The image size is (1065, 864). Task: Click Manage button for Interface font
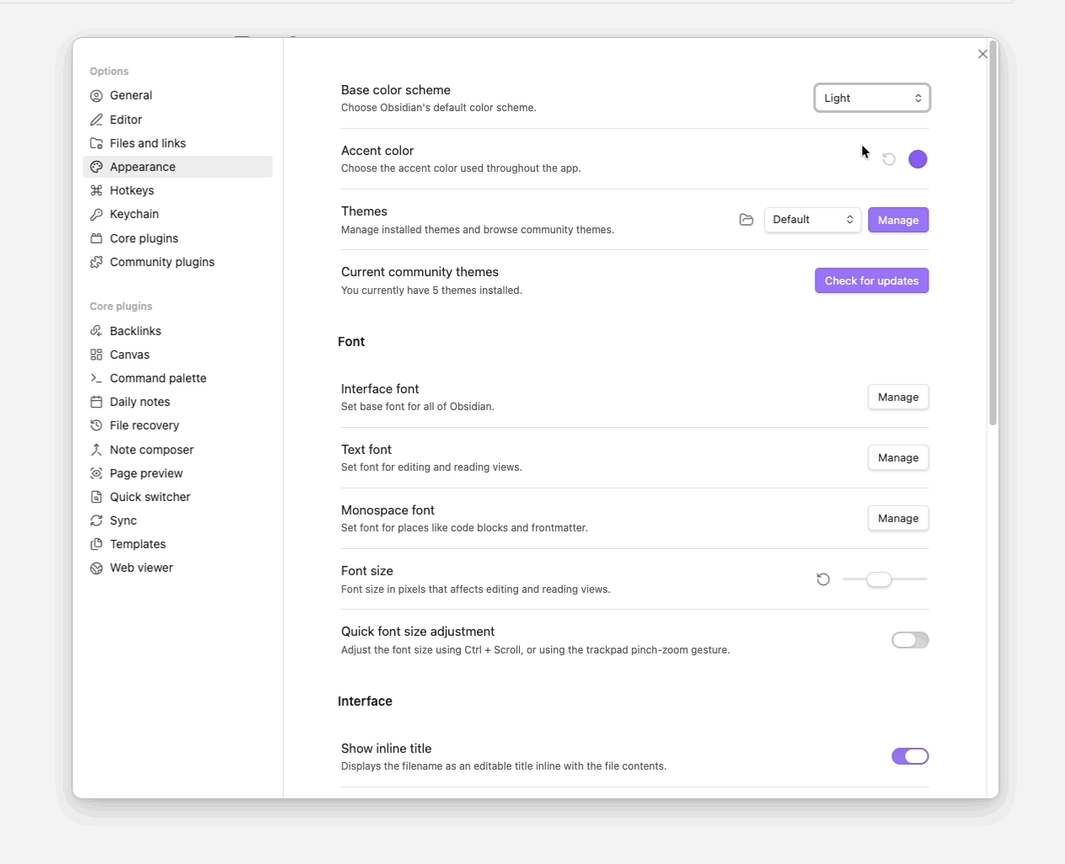[898, 397]
